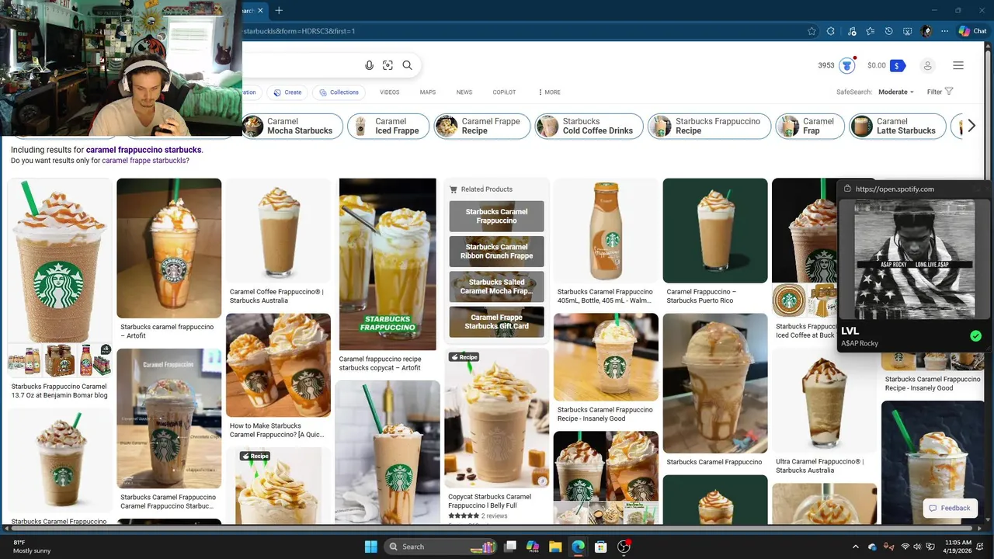Open Starbucks Salted Caramel Mocha Frap product
994x559 pixels.
pos(496,286)
